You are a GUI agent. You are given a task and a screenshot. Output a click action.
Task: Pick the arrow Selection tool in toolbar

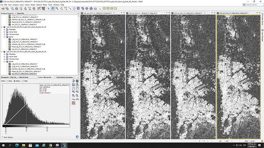(49, 8)
